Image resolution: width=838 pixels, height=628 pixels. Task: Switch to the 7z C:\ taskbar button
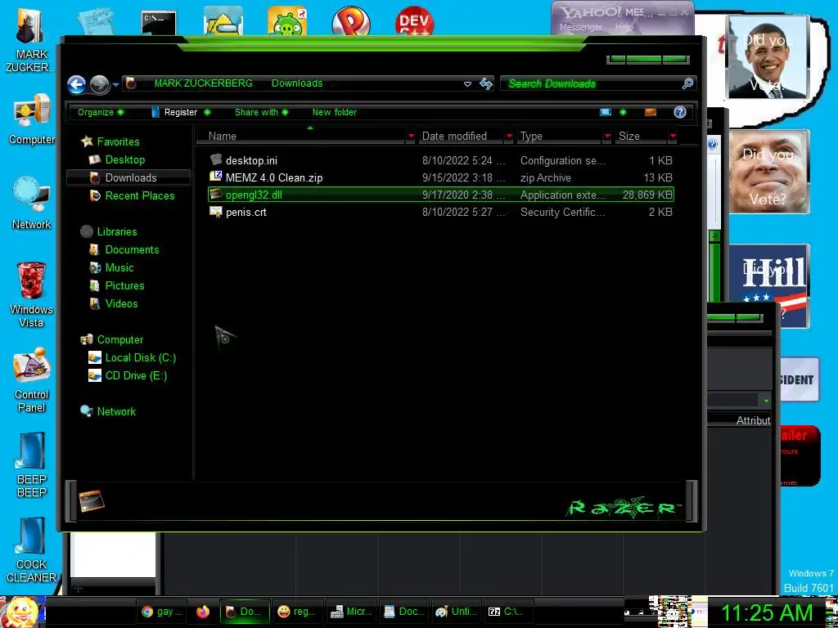(x=509, y=612)
